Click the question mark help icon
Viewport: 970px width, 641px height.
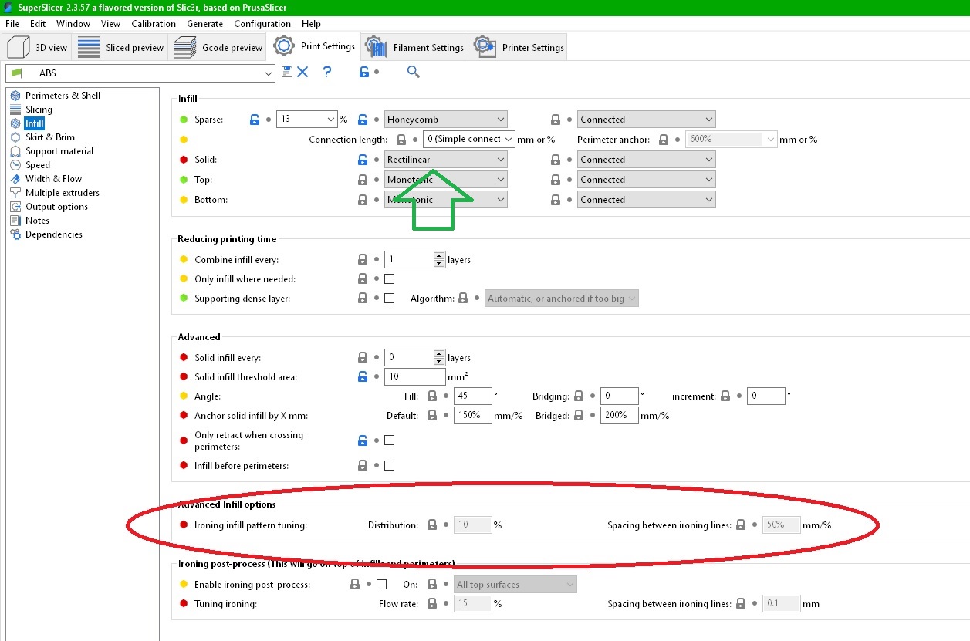[x=327, y=72]
